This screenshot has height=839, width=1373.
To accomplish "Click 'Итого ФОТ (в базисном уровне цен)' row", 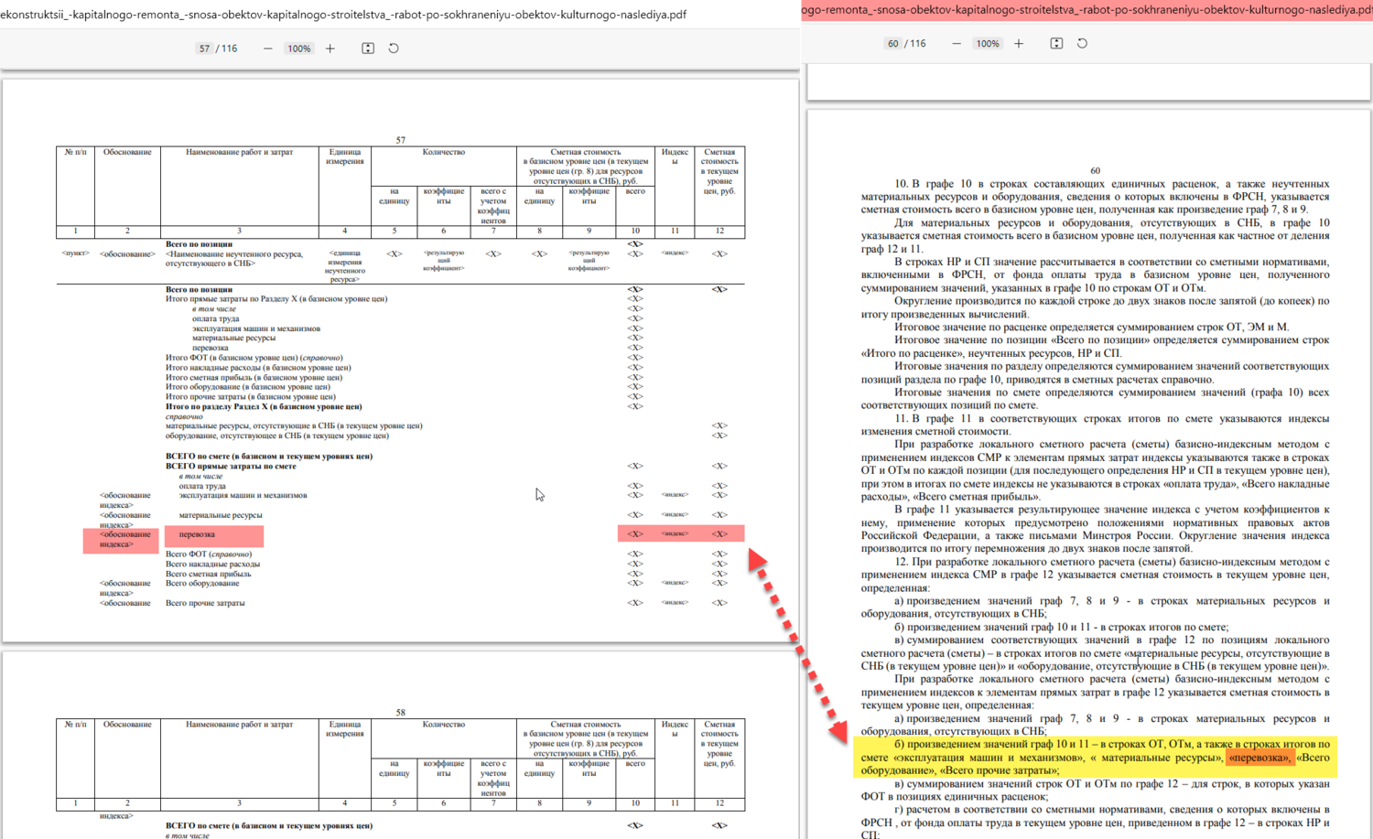I will coord(254,358).
